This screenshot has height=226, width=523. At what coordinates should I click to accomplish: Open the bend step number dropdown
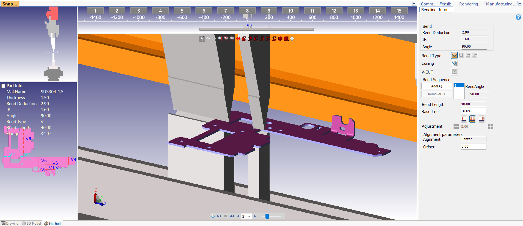pos(249,216)
